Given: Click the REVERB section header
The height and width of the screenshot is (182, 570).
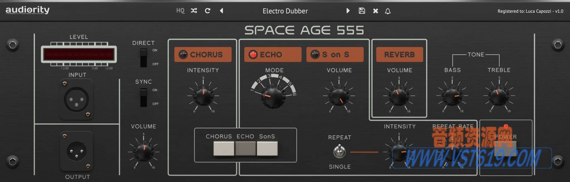Looking at the screenshot, I should pos(399,54).
